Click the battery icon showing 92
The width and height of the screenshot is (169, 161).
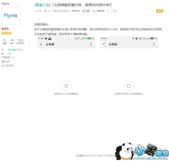(x=152, y=39)
